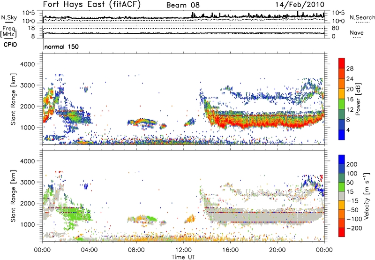
Task: Pick the red bottom Velocity color bar segment
Action: tap(342, 232)
